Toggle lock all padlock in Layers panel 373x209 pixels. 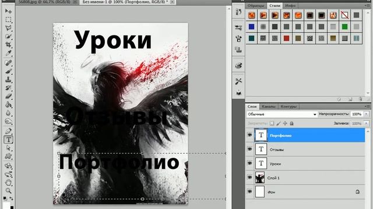[x=291, y=123]
